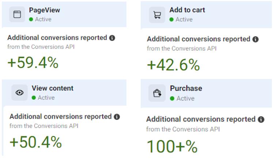
Task: Select the Purchase event title
Action: tap(186, 88)
